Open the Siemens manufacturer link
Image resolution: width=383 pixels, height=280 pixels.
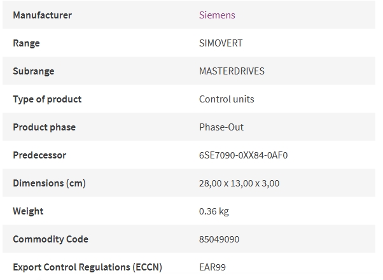click(x=217, y=15)
